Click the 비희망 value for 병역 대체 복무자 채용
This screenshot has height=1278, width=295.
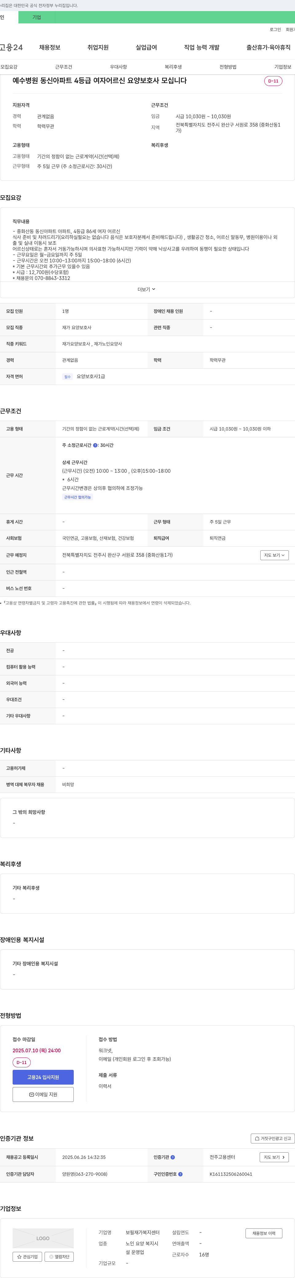(68, 785)
